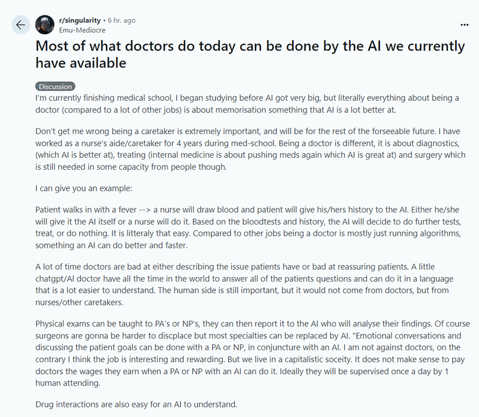Click the poster's avatar image
The image size is (479, 417).
[x=45, y=25]
